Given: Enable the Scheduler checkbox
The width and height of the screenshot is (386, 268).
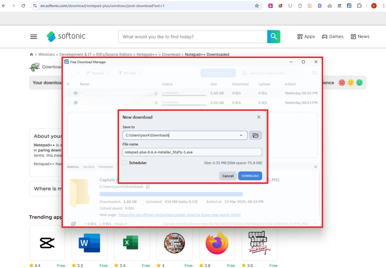Looking at the screenshot, I should click(125, 163).
